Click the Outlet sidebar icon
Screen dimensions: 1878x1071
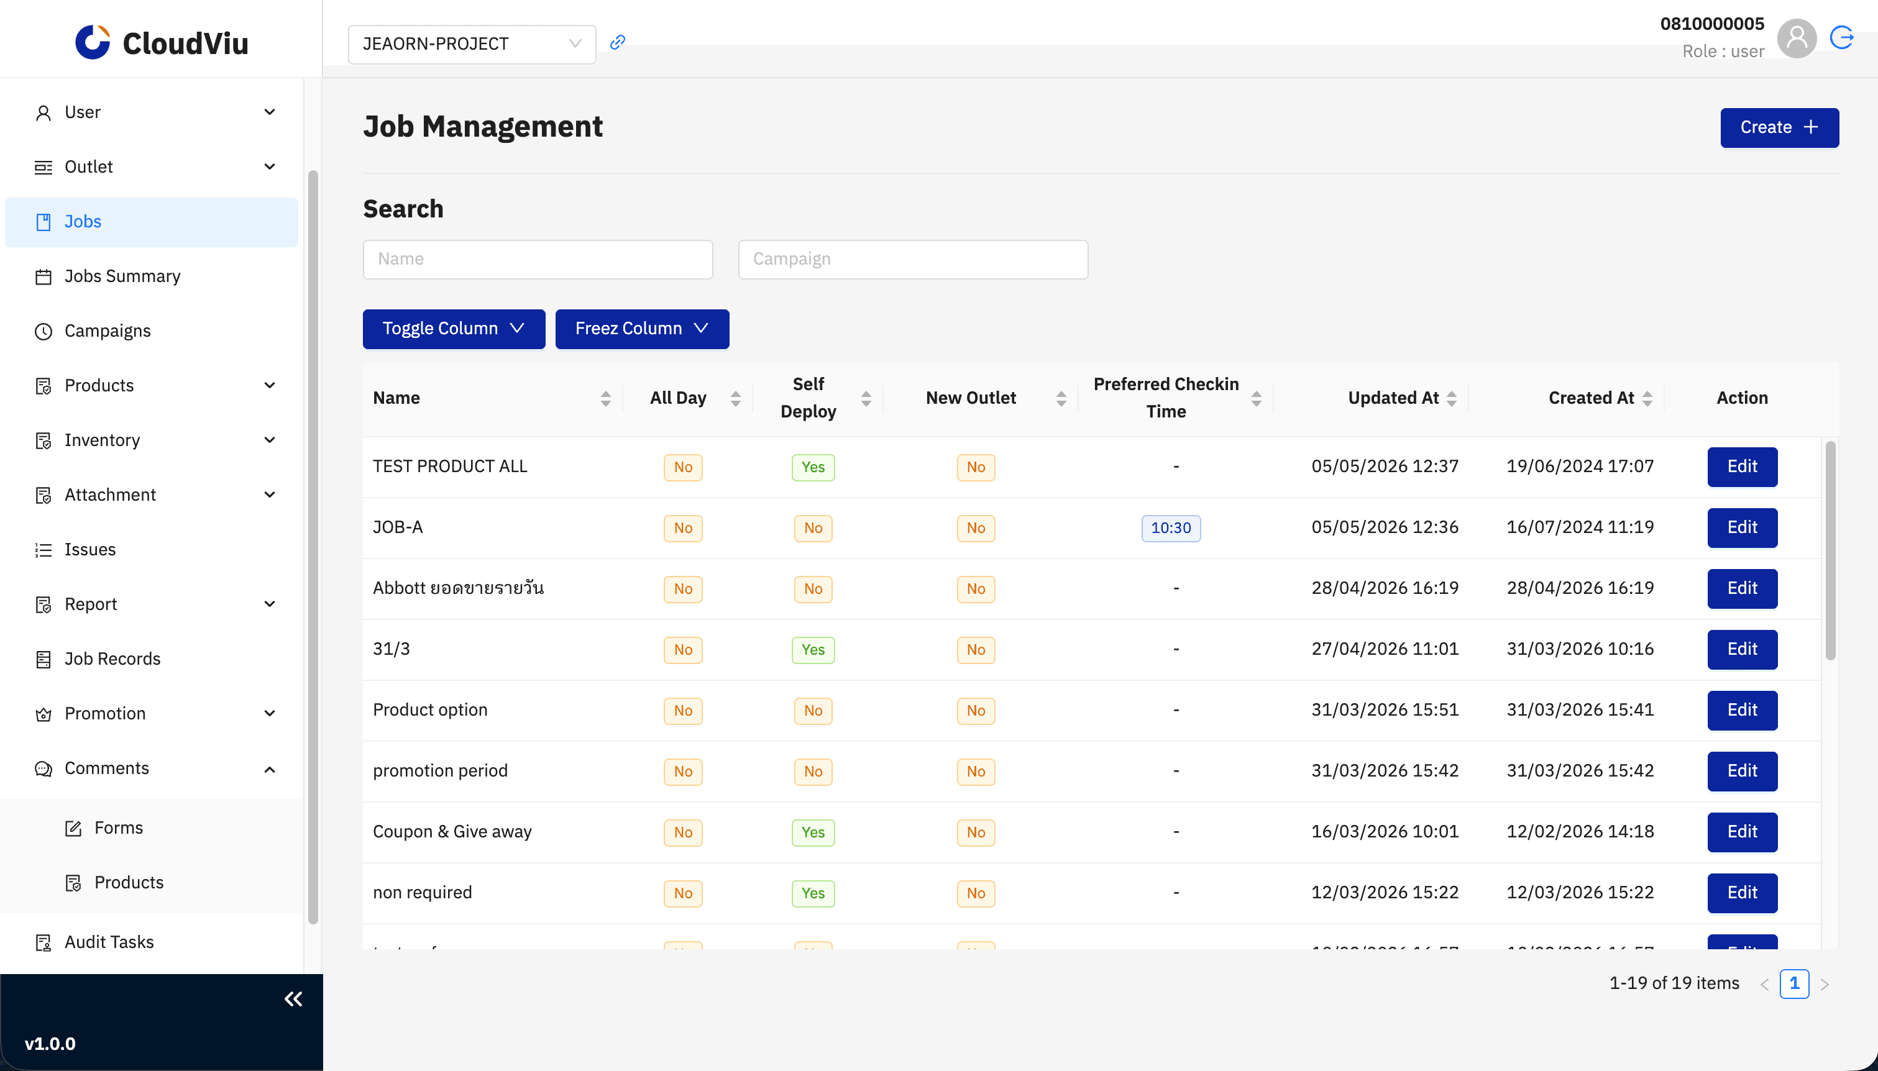click(44, 167)
